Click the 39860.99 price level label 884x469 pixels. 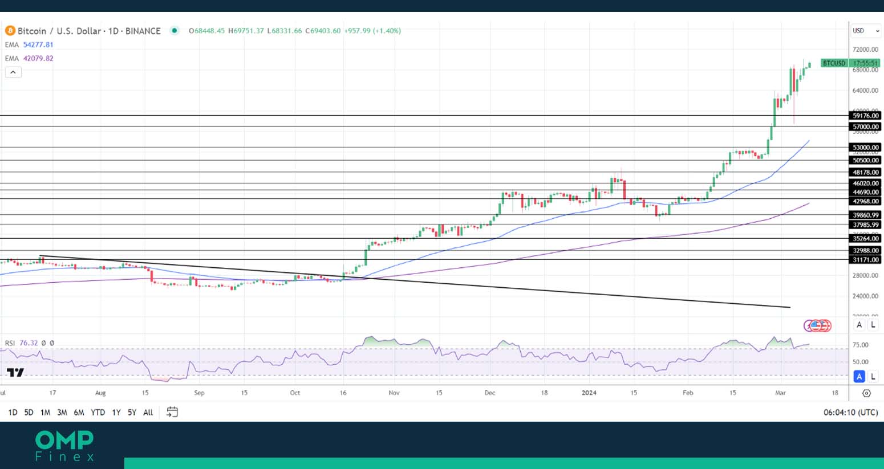(865, 215)
